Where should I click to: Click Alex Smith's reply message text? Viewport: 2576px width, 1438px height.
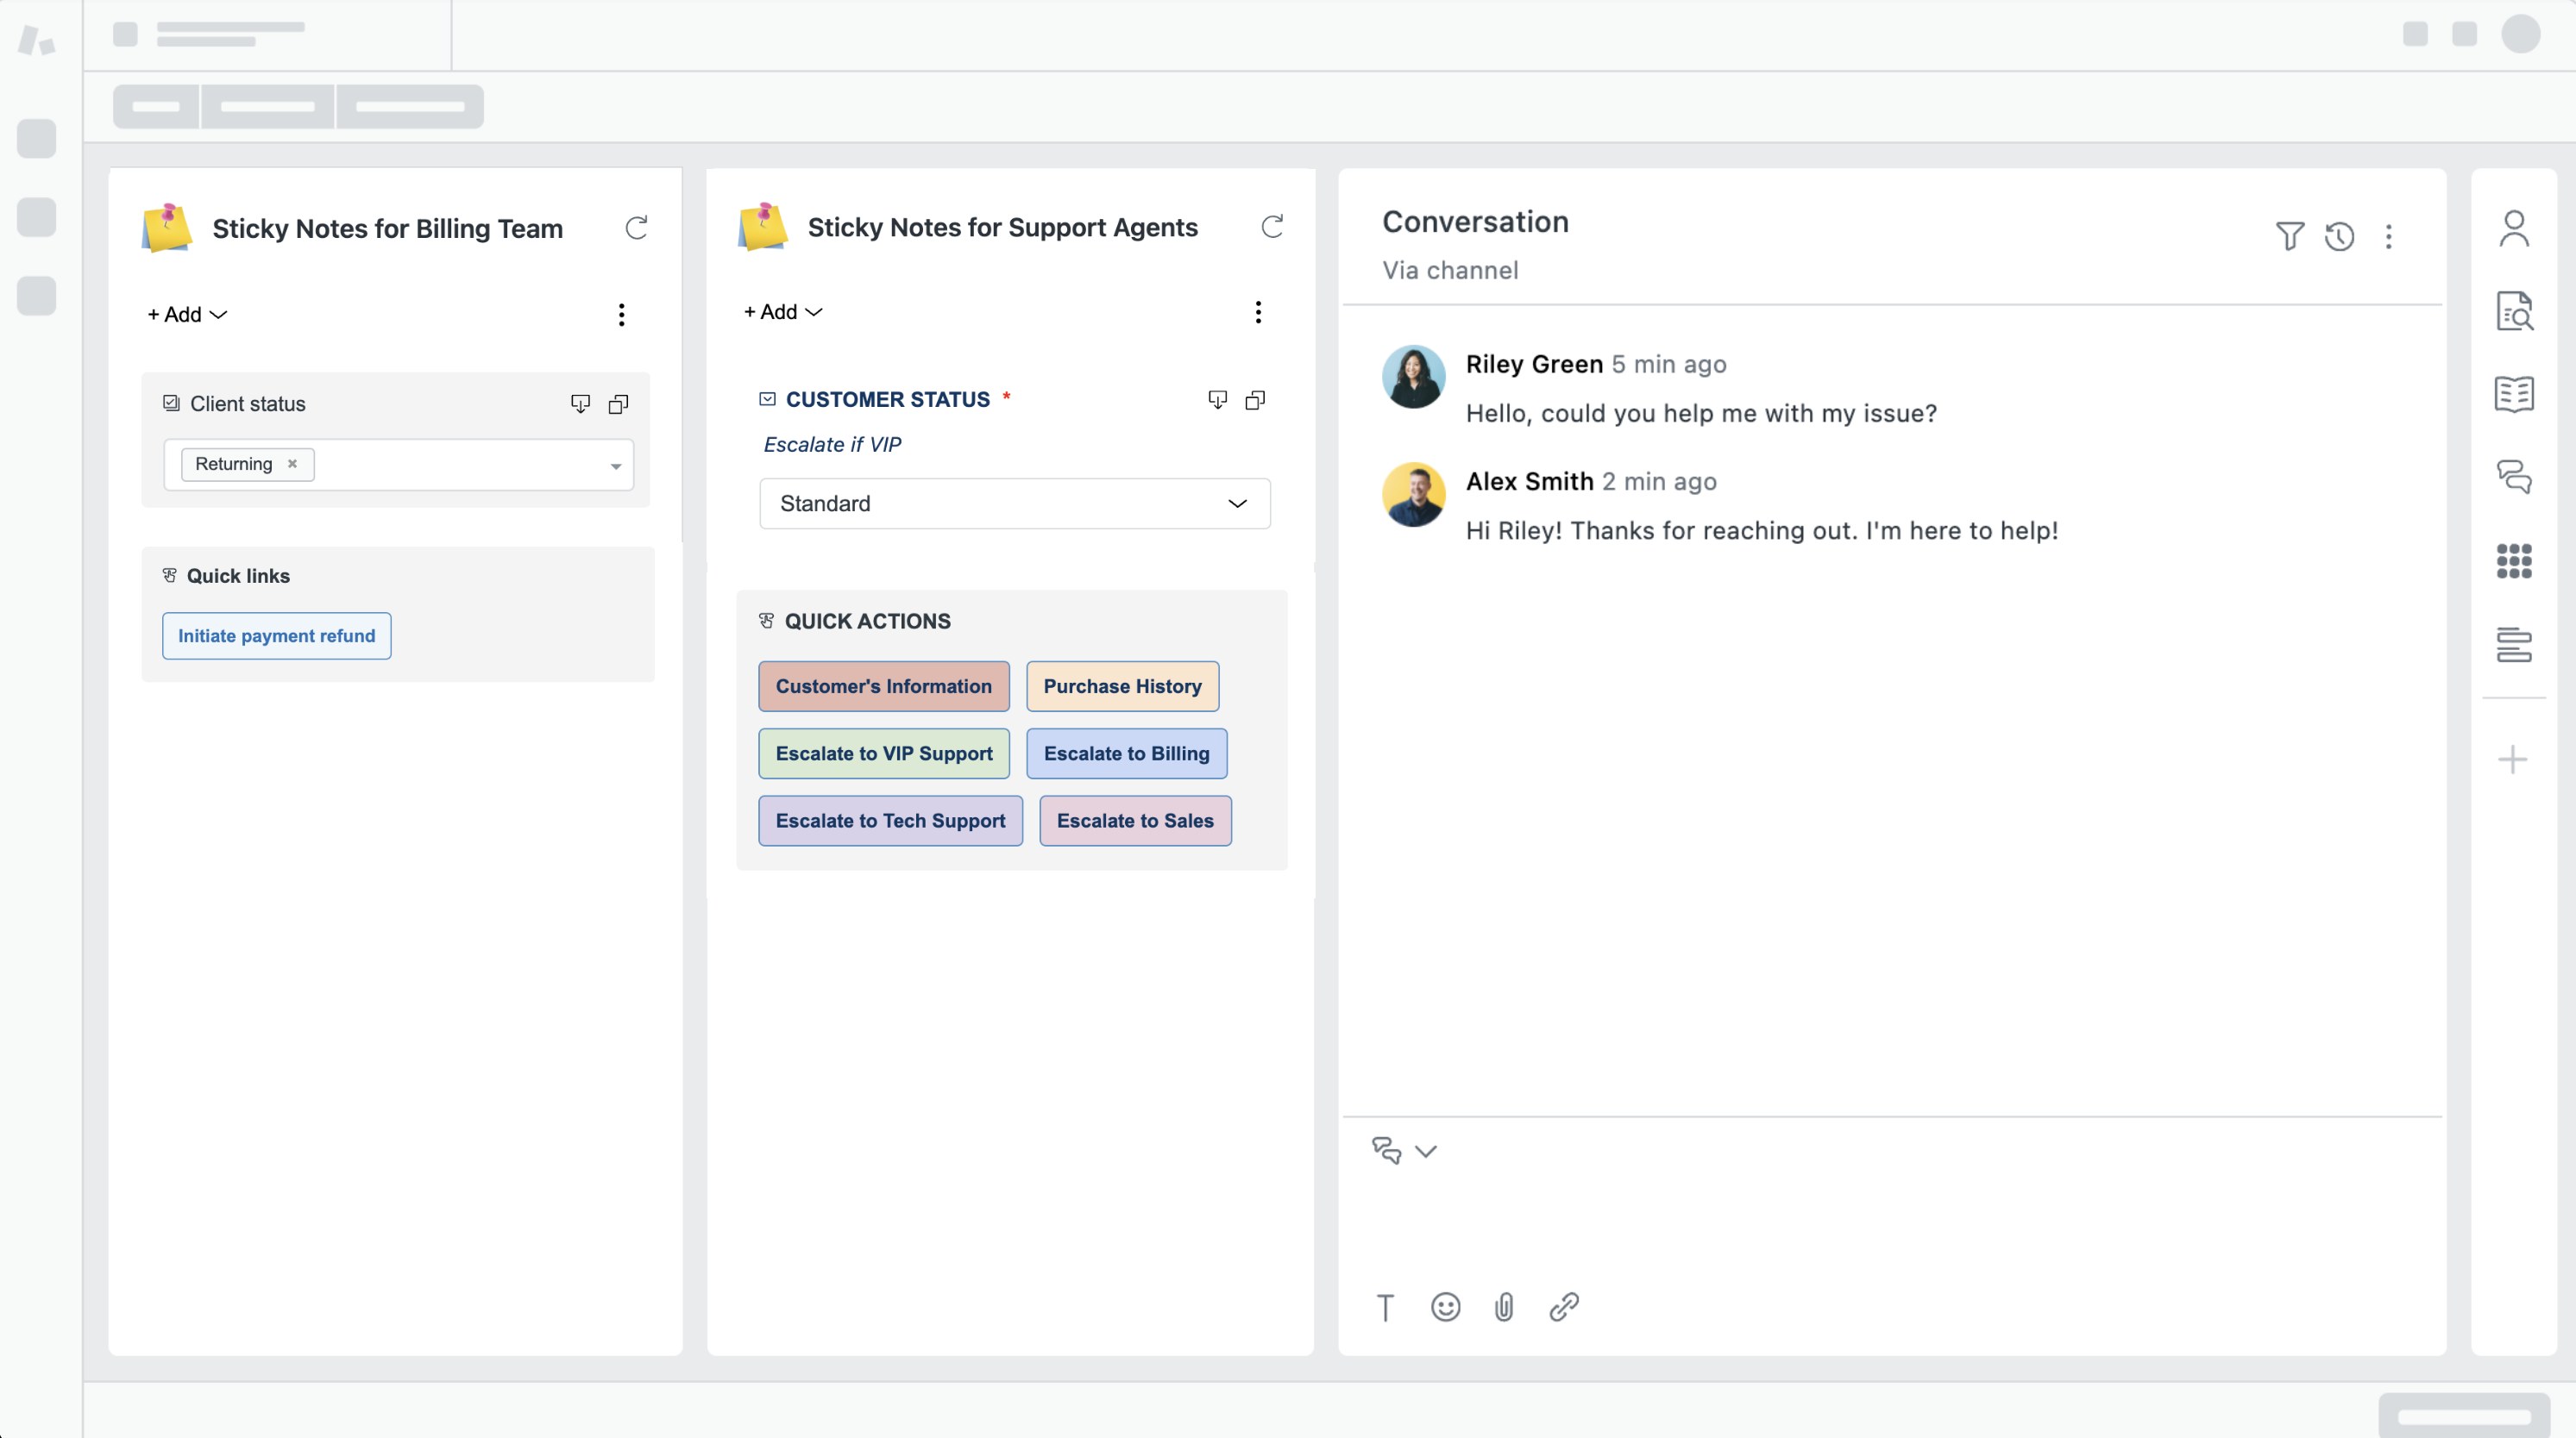[1763, 531]
